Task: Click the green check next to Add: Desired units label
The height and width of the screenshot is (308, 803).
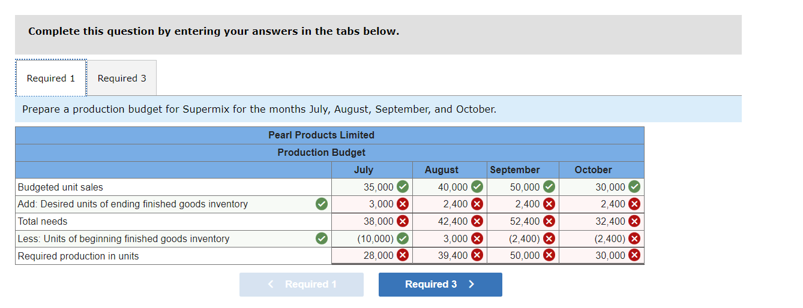Action: [x=322, y=204]
